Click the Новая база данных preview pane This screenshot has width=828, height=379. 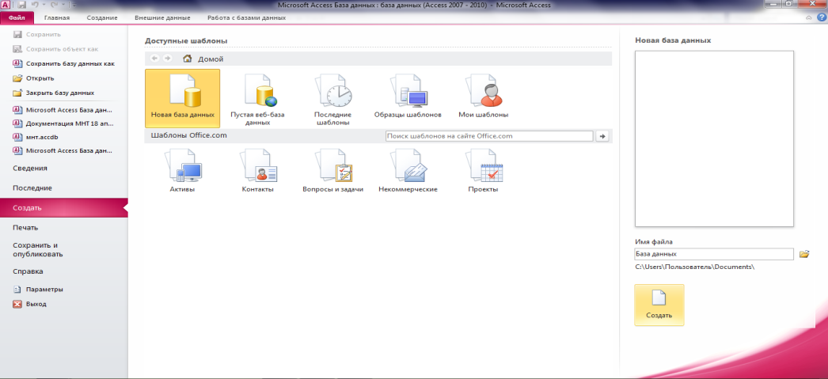714,138
